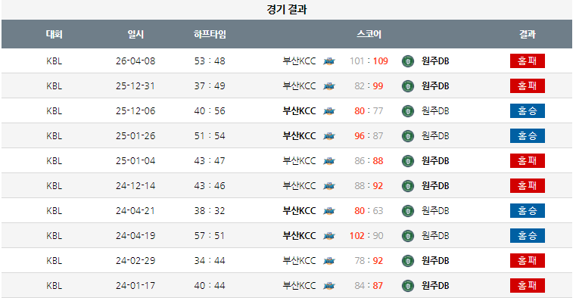Click 원주DB team name in 24-02-29 row
576x298 pixels.
click(x=435, y=261)
